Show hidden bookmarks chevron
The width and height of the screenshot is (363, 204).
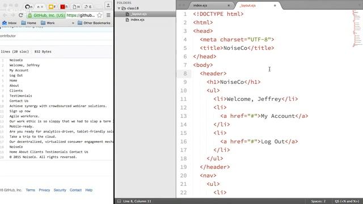pyautogui.click(x=73, y=23)
